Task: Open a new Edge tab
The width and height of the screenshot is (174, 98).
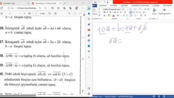Action: pos(65,3)
